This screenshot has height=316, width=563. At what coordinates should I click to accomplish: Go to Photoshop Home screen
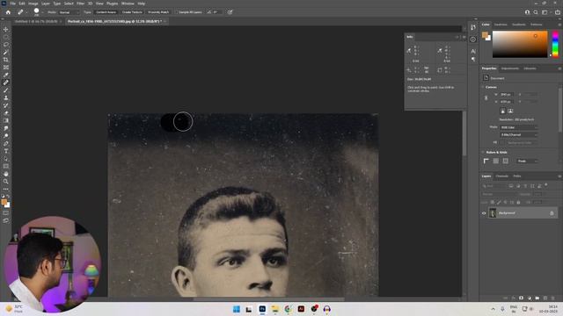click(8, 12)
